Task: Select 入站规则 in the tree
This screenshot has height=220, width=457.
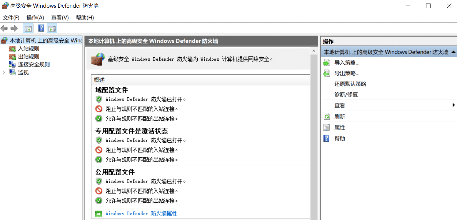Action: (x=29, y=49)
